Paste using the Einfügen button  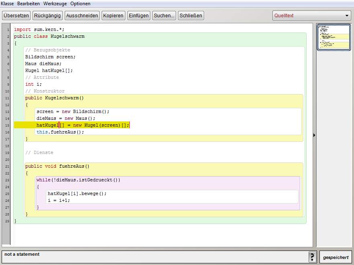[x=139, y=16]
